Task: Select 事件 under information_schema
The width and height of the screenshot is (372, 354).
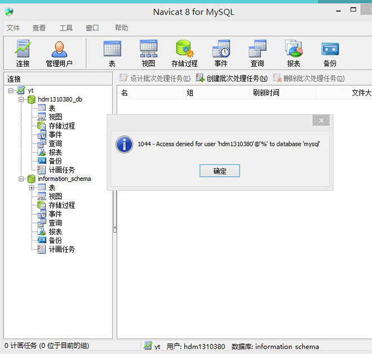Action: pyautogui.click(x=55, y=214)
